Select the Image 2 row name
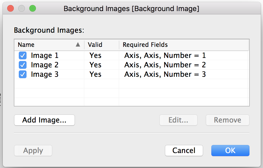Screen dimensions: 263x168 pos(45,65)
